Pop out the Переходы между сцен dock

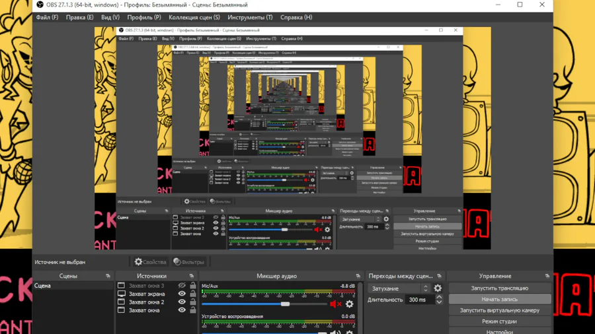pos(440,276)
